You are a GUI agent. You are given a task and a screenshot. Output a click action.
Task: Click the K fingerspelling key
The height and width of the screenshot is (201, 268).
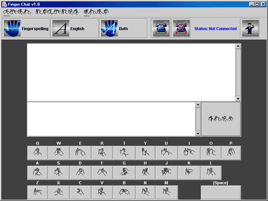click(189, 173)
